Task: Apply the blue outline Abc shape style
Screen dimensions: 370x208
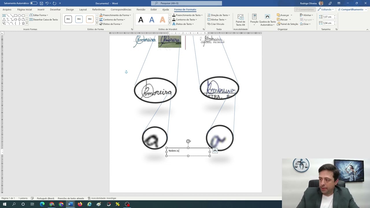Action: [79, 19]
